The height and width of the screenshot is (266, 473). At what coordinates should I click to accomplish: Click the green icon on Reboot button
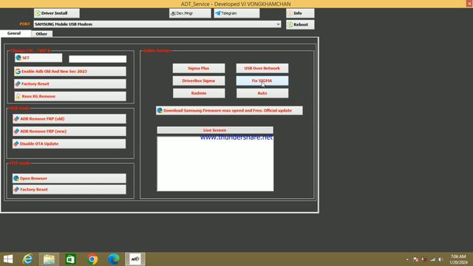(x=290, y=24)
